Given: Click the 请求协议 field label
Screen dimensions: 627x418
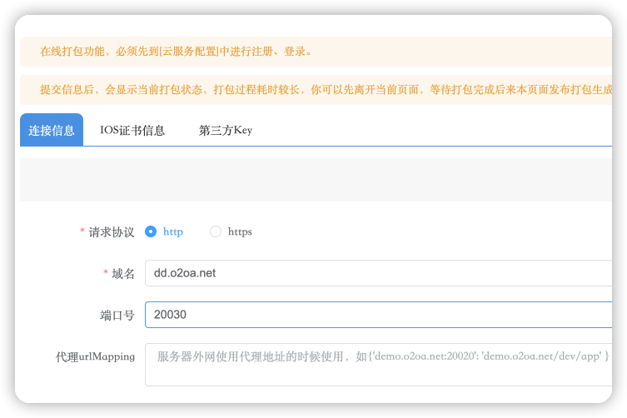Looking at the screenshot, I should click(112, 232).
